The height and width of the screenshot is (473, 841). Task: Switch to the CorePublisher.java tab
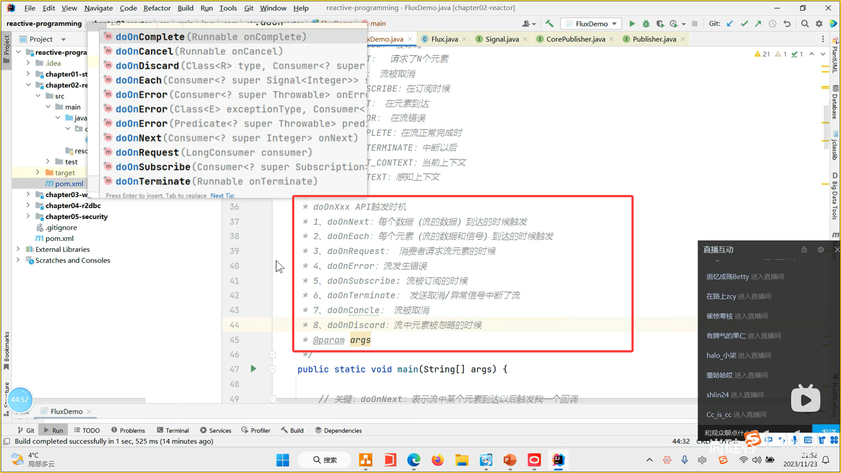tap(575, 39)
